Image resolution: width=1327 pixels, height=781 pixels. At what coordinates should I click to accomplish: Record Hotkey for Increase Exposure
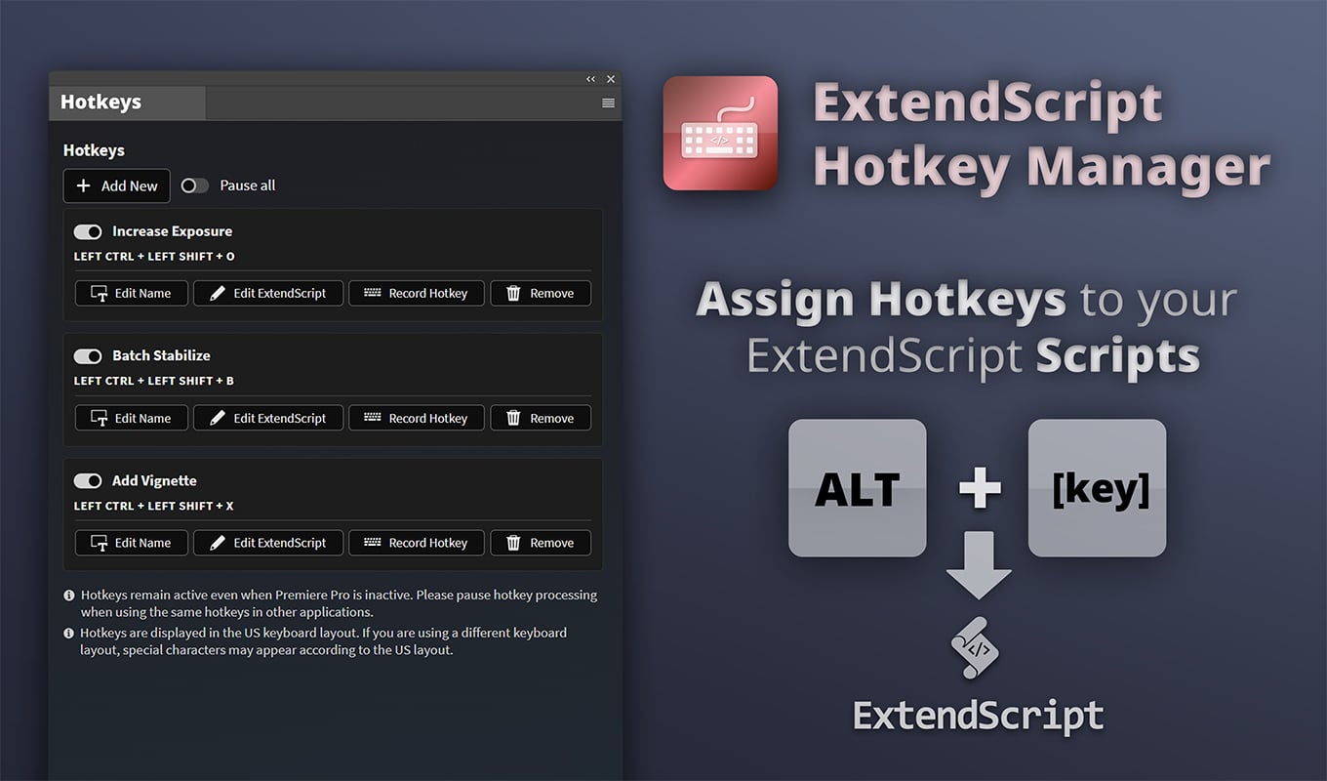(x=417, y=293)
